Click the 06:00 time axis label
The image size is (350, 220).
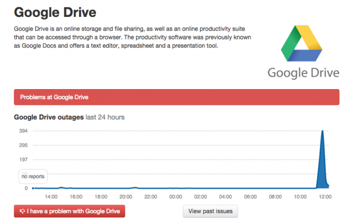point(251,197)
